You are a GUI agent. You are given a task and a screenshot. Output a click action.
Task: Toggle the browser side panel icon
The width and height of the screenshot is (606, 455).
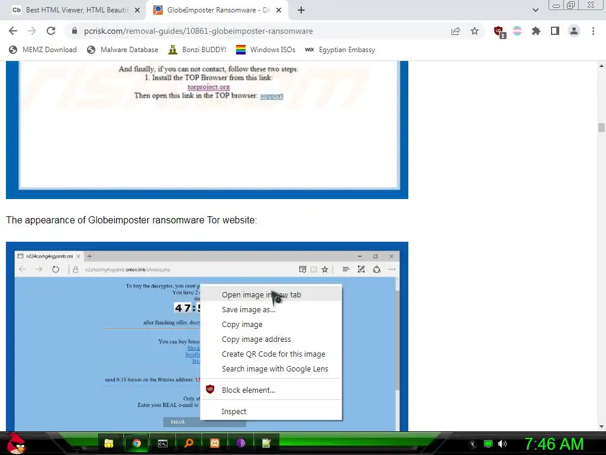click(x=555, y=31)
